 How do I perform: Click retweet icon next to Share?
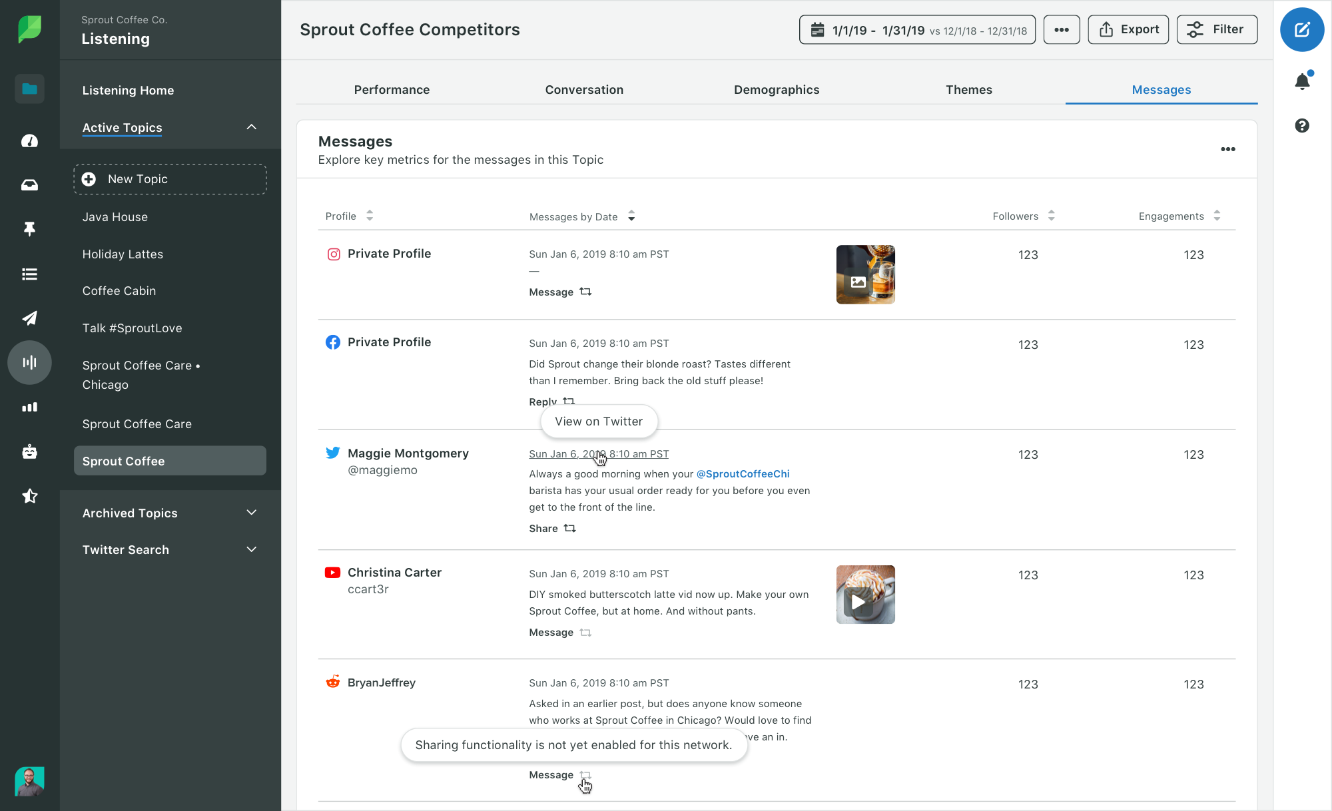570,528
